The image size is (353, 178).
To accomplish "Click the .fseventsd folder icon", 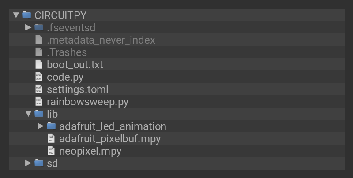I will click(39, 27).
